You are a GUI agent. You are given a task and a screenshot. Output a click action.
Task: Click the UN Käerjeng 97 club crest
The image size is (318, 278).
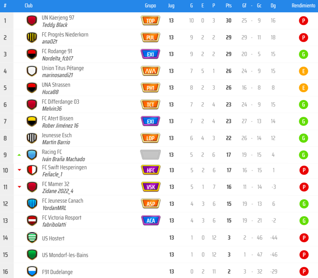[32, 20]
